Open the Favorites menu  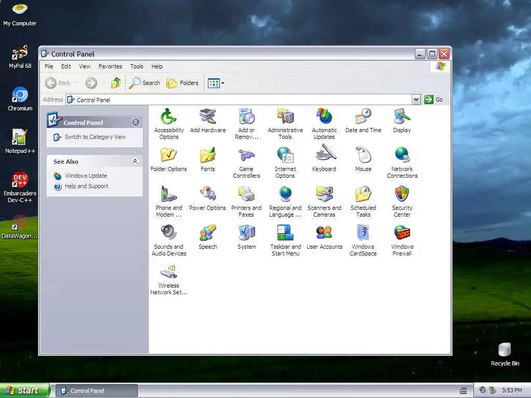tap(110, 66)
